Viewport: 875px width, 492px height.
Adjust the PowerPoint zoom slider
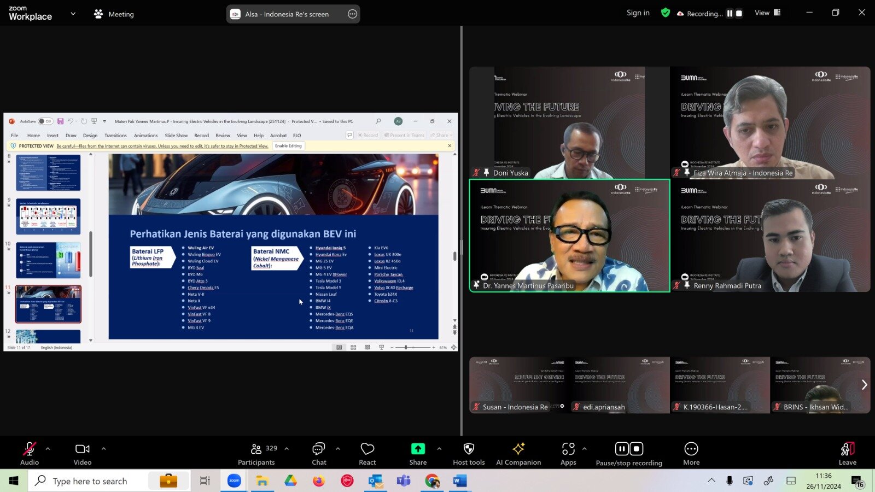tap(406, 347)
